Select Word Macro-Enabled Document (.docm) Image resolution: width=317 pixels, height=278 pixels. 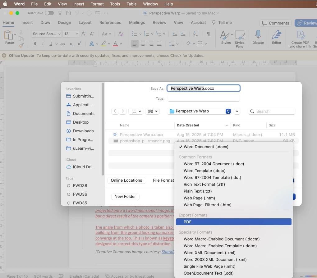[x=222, y=239]
